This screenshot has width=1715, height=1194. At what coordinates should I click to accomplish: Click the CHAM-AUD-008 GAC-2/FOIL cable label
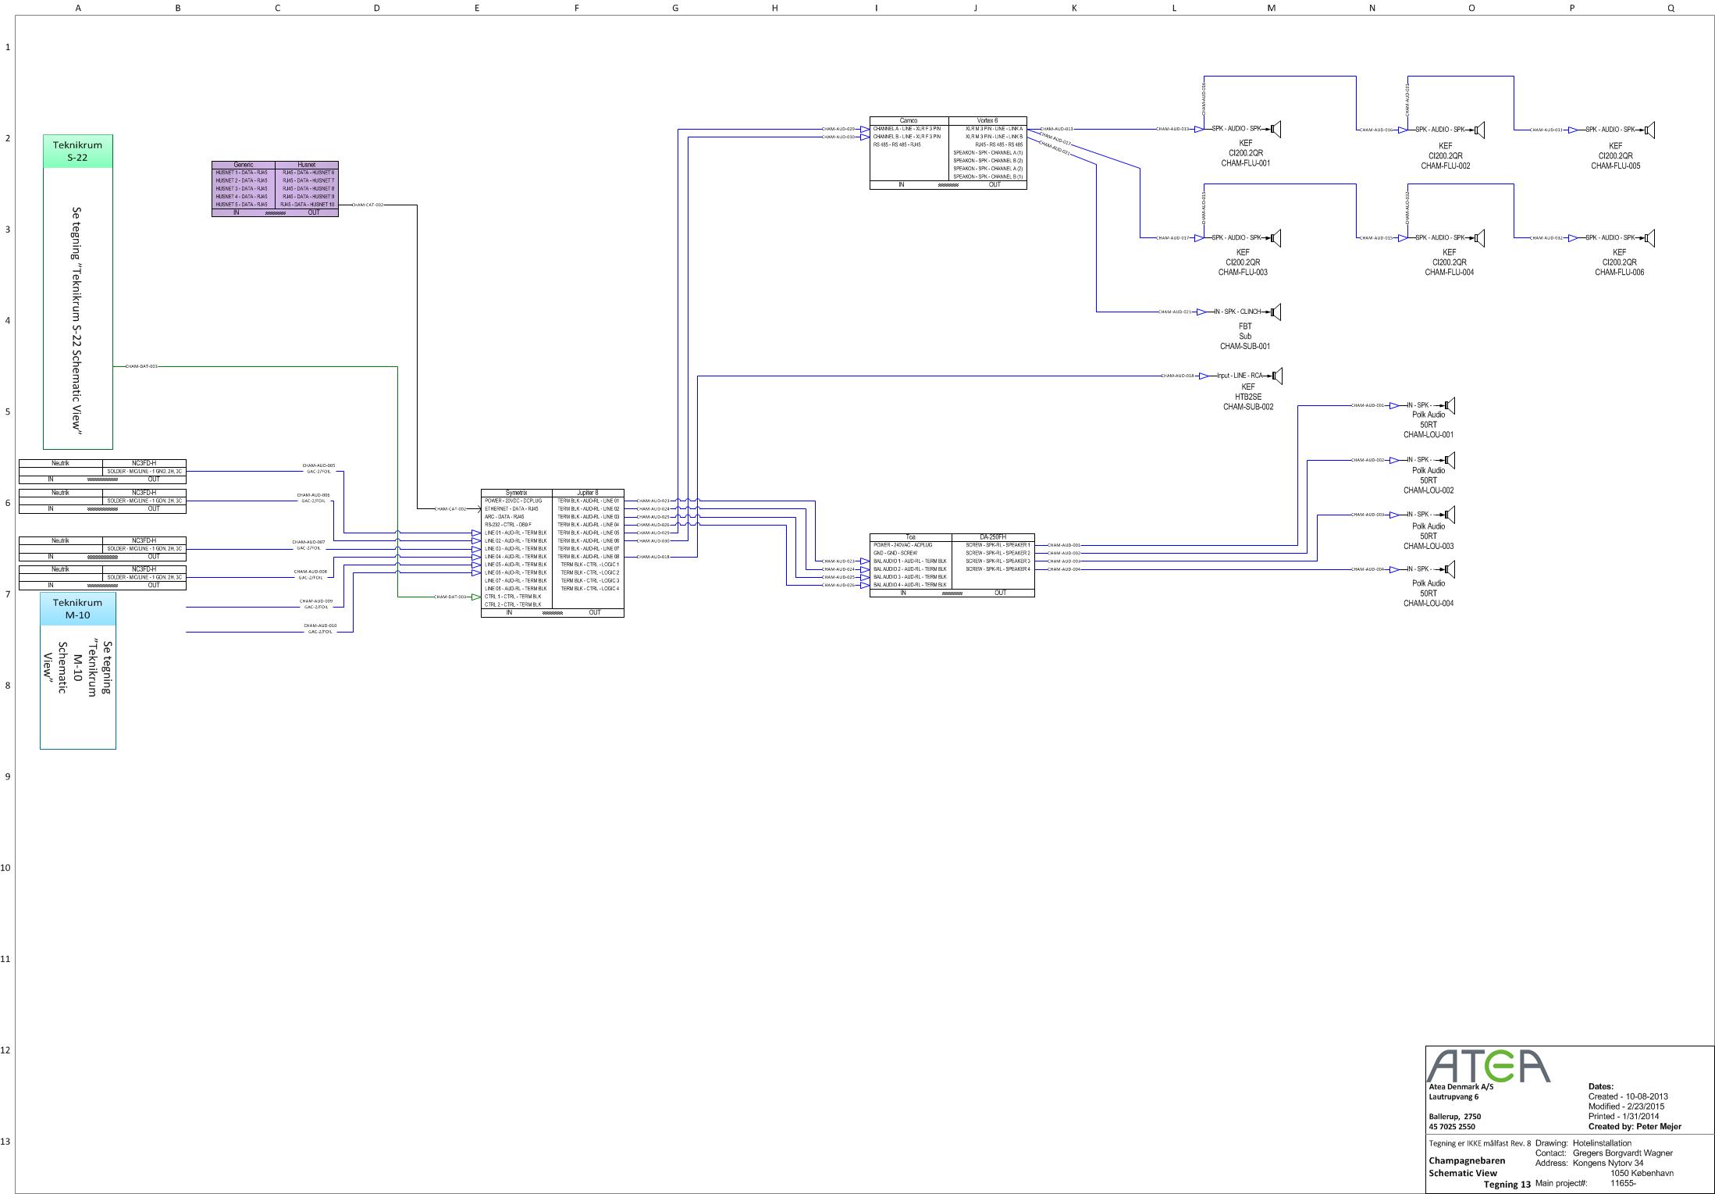(x=311, y=574)
